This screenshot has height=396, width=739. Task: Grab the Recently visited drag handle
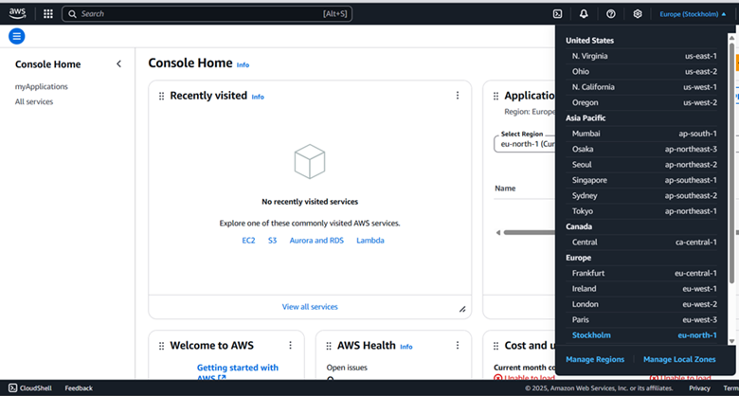coord(161,96)
